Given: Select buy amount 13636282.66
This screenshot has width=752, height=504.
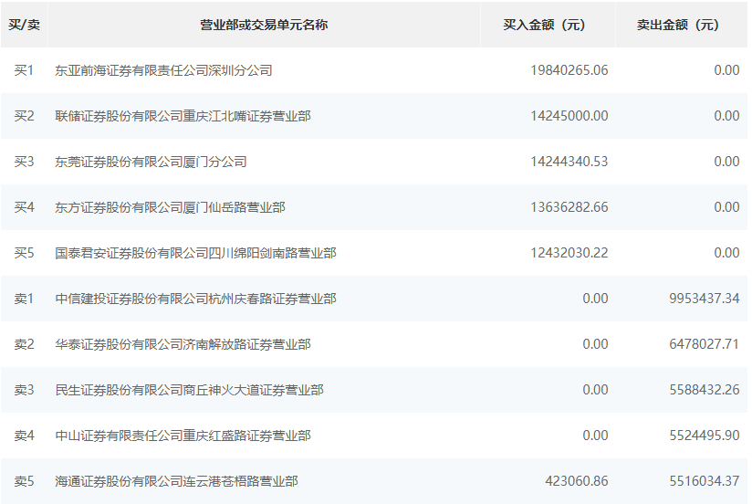Looking at the screenshot, I should click(569, 207).
